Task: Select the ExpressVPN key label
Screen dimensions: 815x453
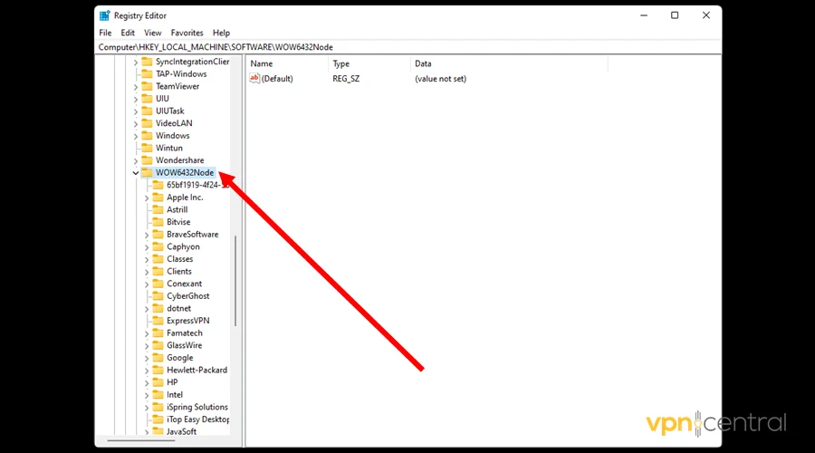Action: (x=187, y=321)
